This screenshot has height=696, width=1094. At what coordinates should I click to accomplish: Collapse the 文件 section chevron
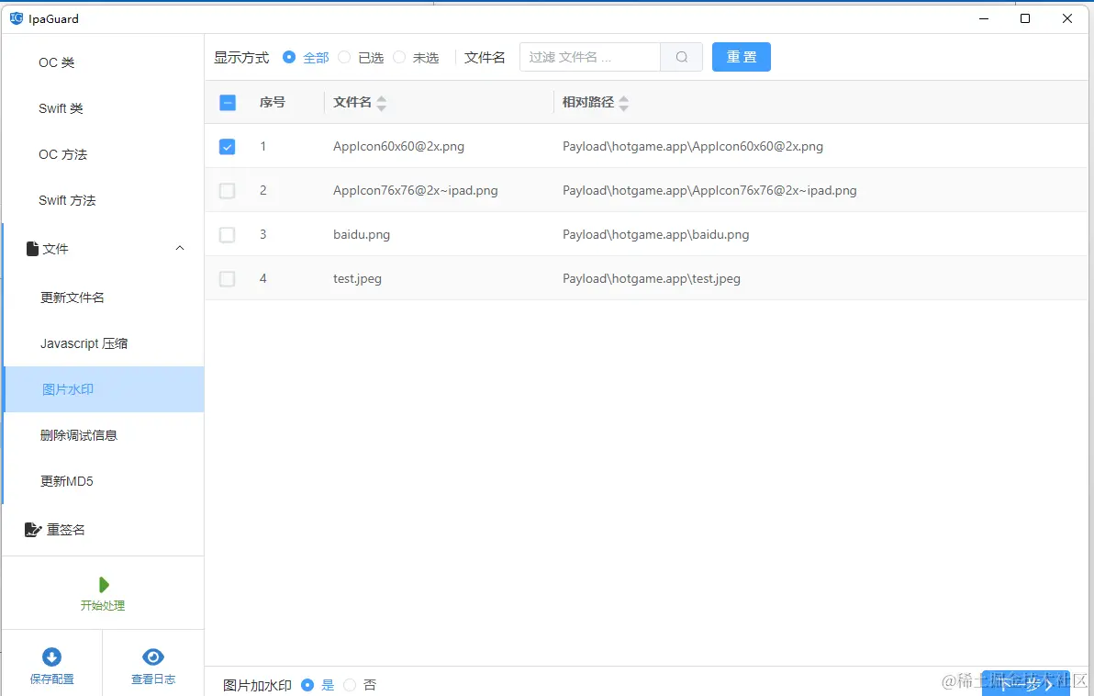tap(179, 249)
